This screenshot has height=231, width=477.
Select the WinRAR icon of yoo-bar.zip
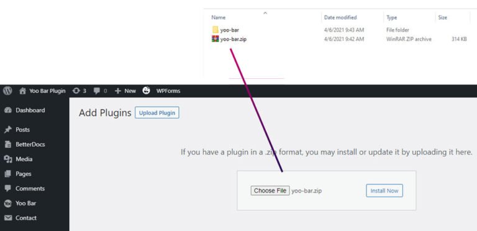click(216, 39)
